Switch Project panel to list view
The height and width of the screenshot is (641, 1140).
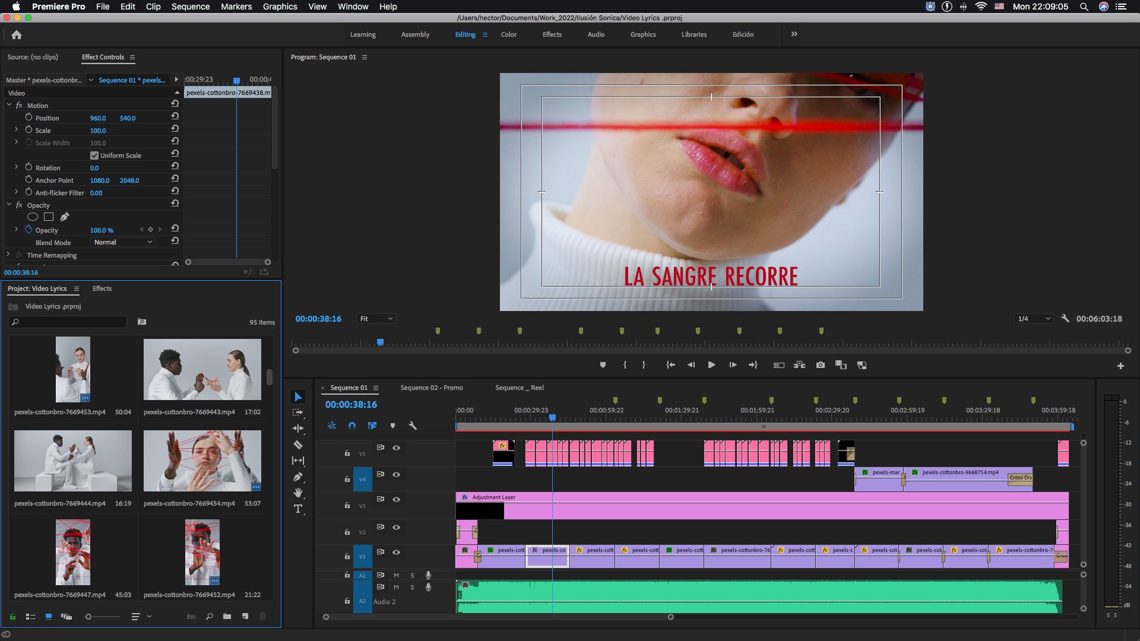[x=31, y=617]
